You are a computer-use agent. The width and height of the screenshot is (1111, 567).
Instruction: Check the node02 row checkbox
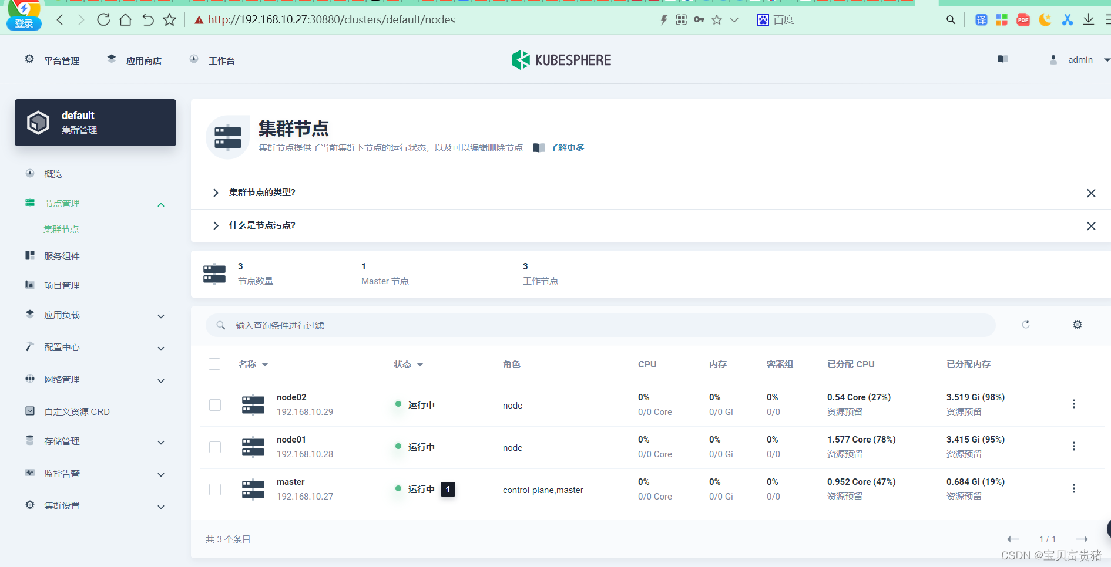(x=215, y=405)
